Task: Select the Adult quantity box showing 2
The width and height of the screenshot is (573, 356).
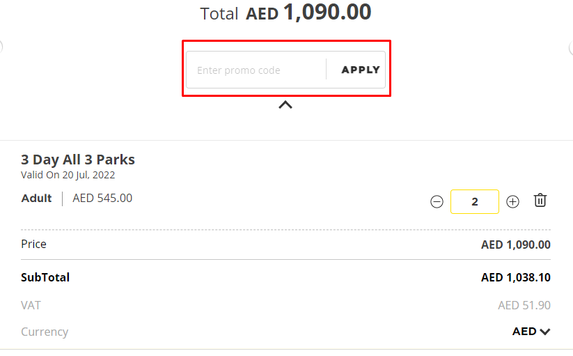Action: coord(475,202)
